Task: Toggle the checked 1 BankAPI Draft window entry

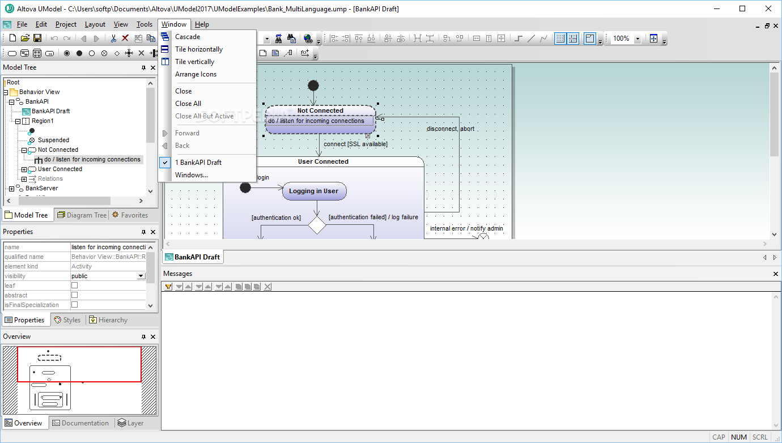Action: pyautogui.click(x=207, y=163)
